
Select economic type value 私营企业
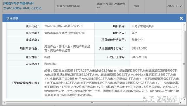click(137, 39)
